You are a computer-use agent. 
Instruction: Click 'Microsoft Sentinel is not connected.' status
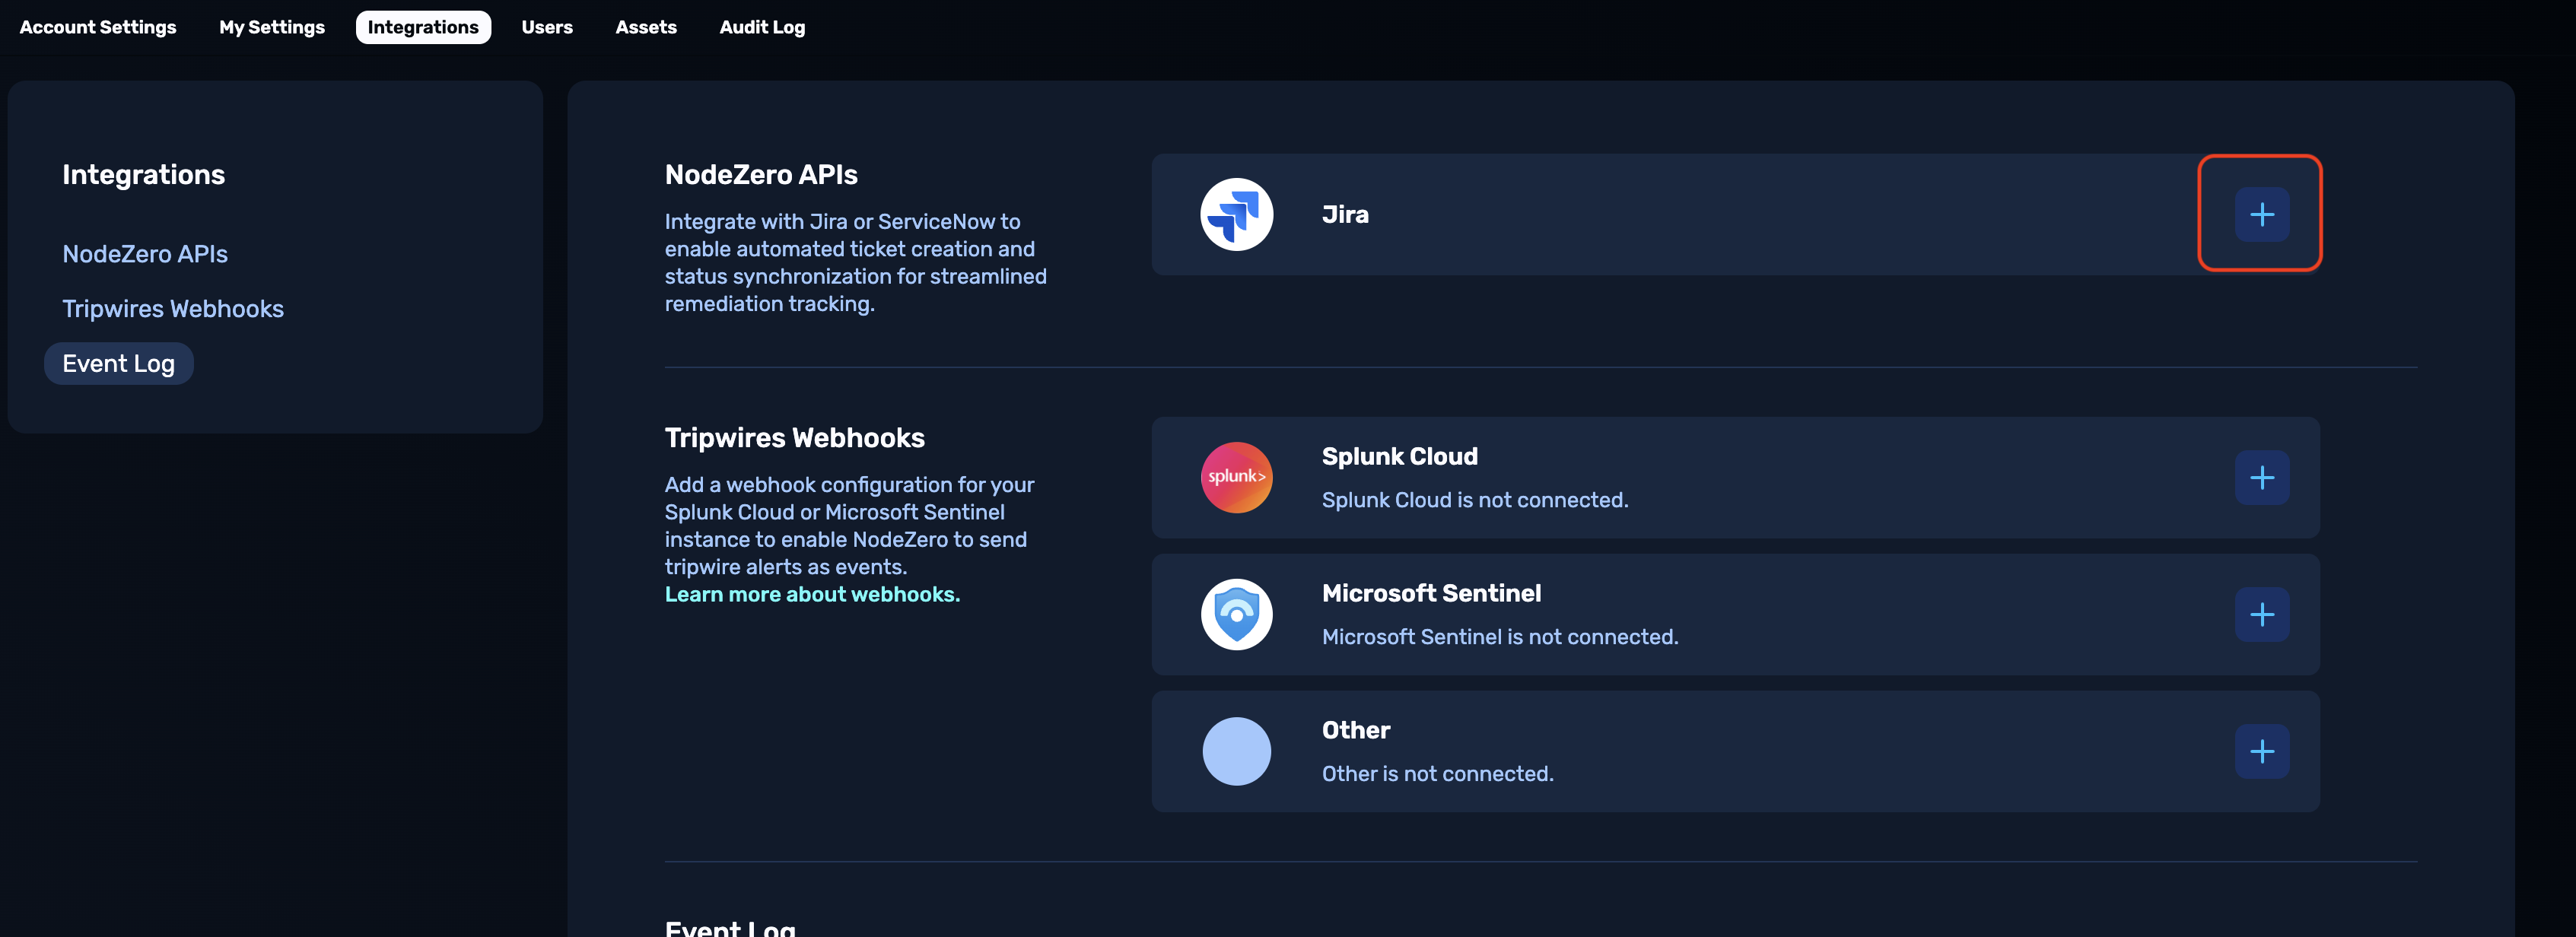pyautogui.click(x=1500, y=637)
